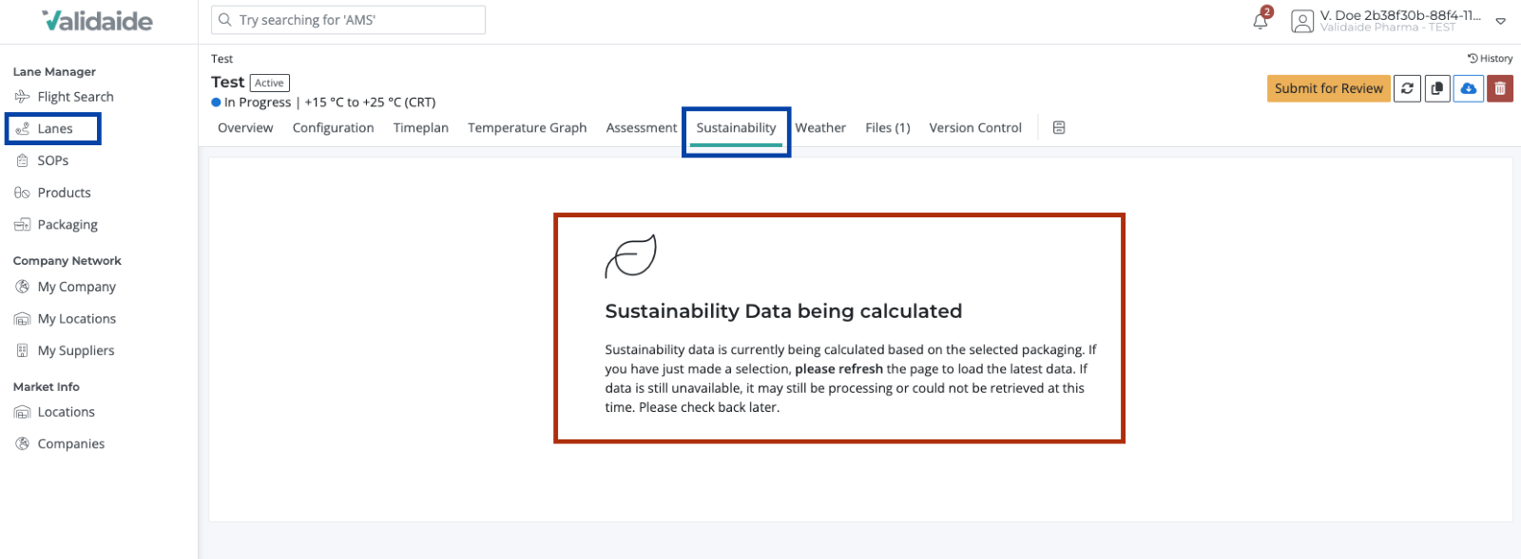1521x559 pixels.
Task: Click the user profile avatar icon
Action: [x=1302, y=21]
